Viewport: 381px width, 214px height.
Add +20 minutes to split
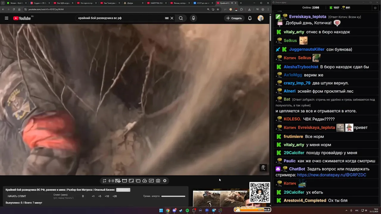point(115,196)
